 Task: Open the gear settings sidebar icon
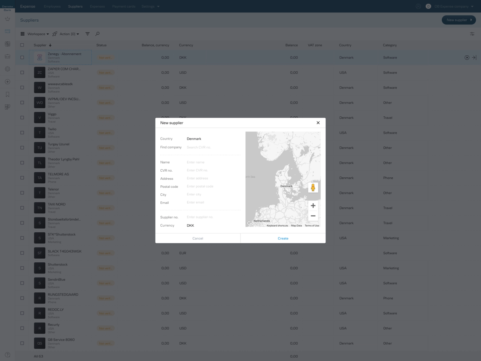click(7, 69)
